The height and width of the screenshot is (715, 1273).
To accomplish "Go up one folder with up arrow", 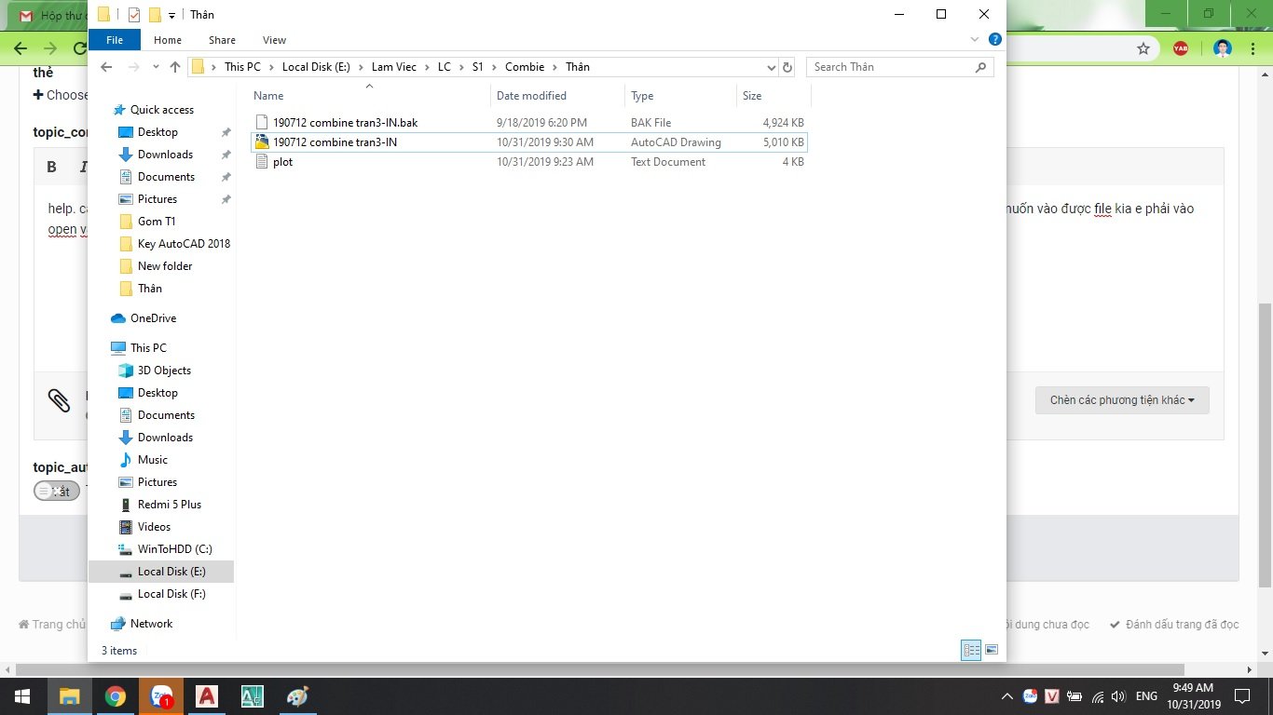I will pyautogui.click(x=175, y=67).
